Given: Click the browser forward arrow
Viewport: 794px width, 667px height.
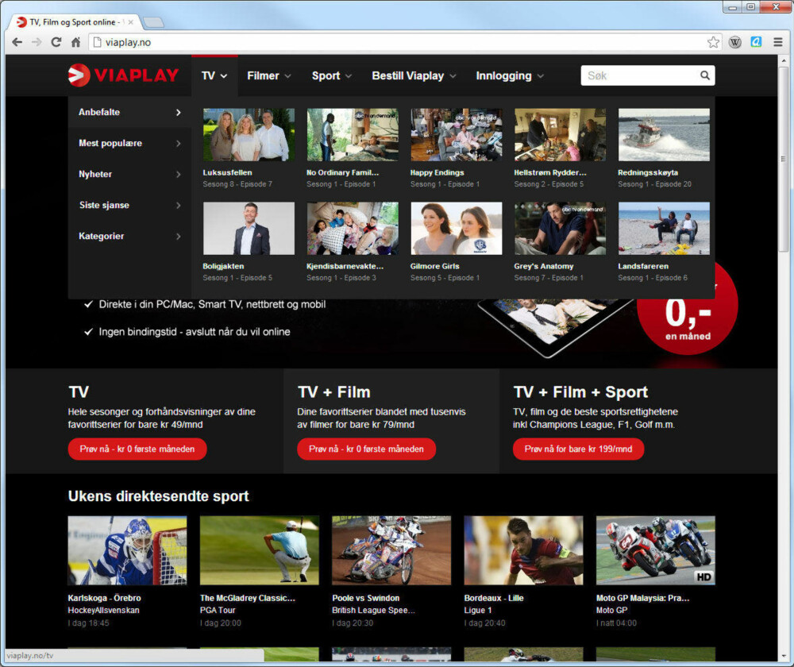Looking at the screenshot, I should (37, 42).
